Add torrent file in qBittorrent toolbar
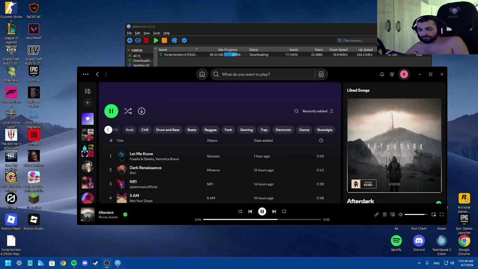The width and height of the screenshot is (478, 269). pyautogui.click(x=130, y=40)
